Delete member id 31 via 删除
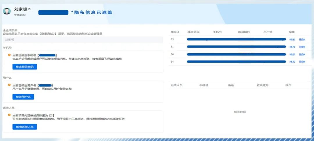This screenshot has width=314, height=141. pos(302,47)
